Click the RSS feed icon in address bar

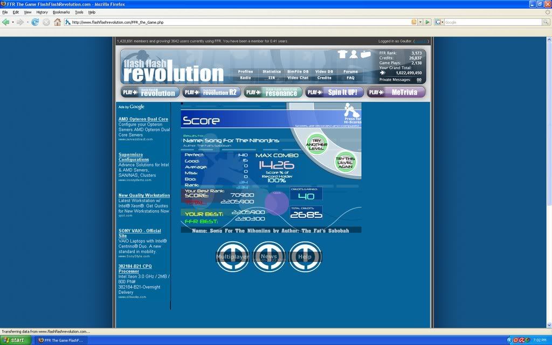(x=413, y=22)
